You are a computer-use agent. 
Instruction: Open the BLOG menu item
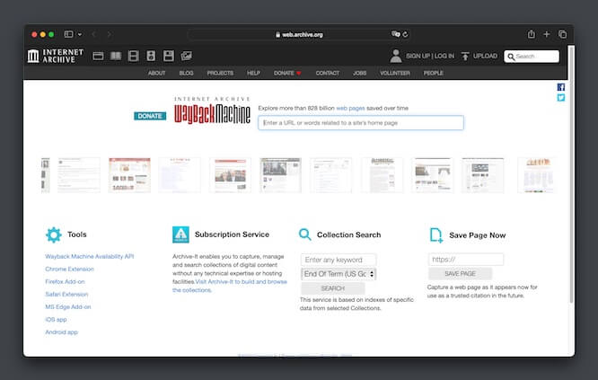pyautogui.click(x=186, y=73)
